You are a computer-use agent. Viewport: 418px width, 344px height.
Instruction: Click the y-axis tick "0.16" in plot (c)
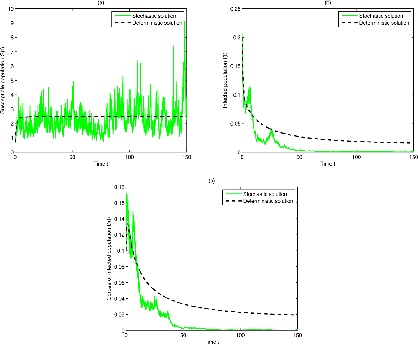[119, 203]
